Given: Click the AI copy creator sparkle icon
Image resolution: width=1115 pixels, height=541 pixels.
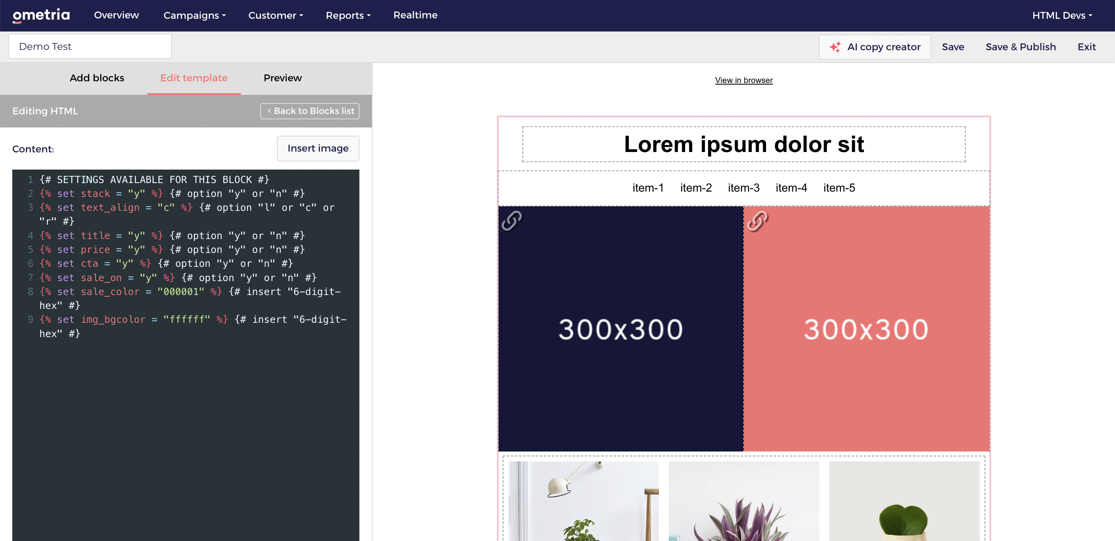Looking at the screenshot, I should coord(835,47).
